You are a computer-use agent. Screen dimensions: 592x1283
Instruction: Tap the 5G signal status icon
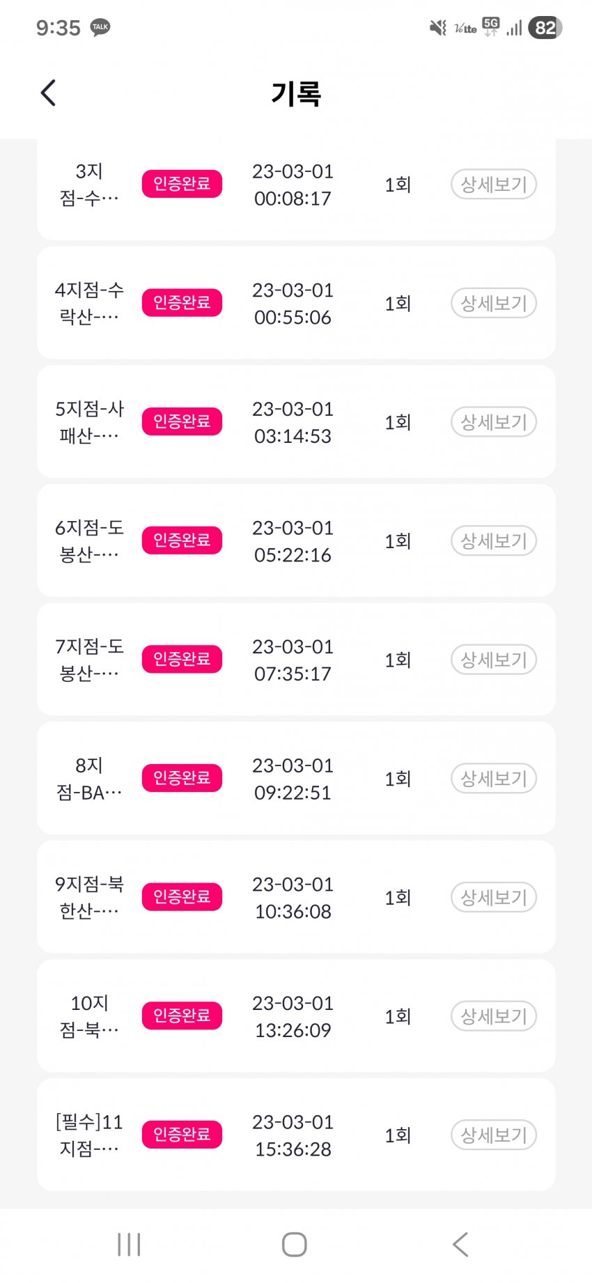tap(491, 27)
